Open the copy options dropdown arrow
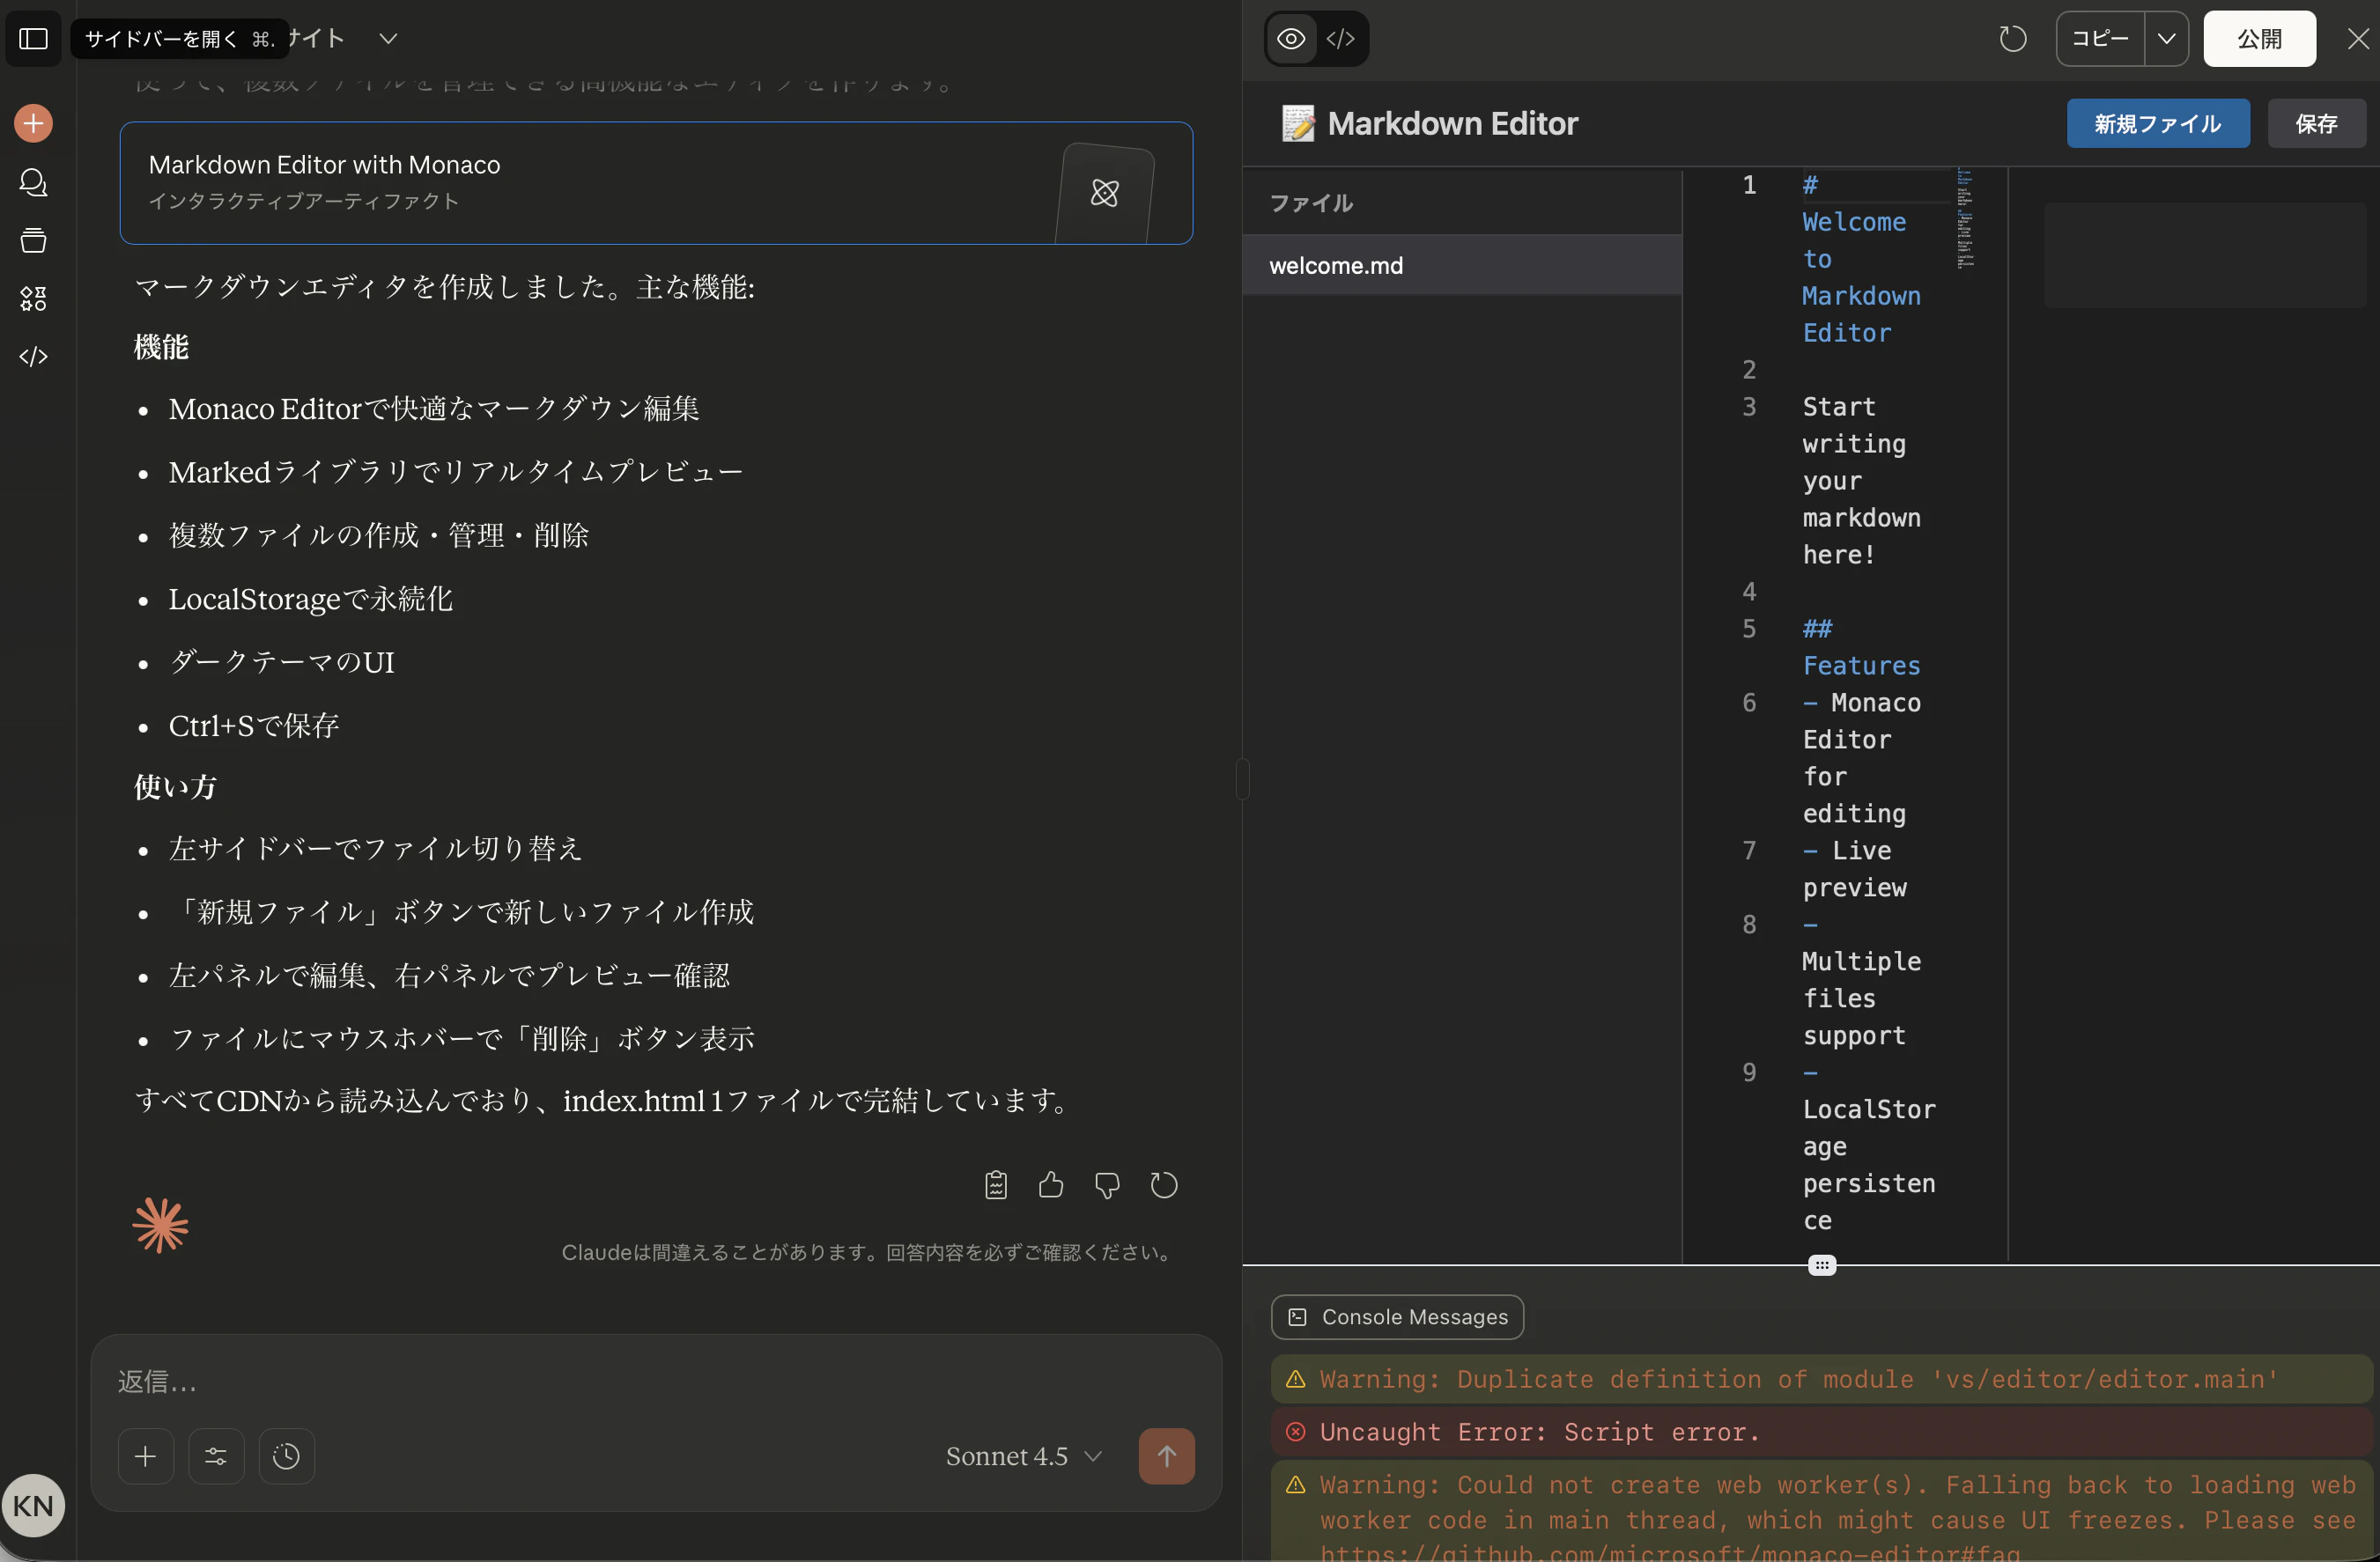2380x1562 pixels. pyautogui.click(x=2166, y=39)
